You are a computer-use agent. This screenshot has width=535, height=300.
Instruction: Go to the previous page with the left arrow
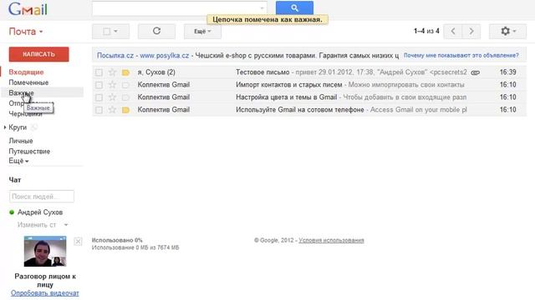453,32
